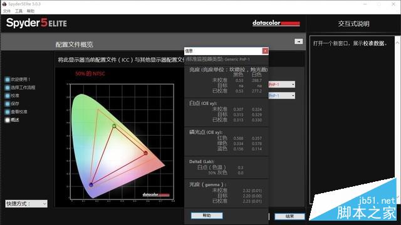Open the 工具 menu
The height and width of the screenshot is (225, 401).
click(x=19, y=11)
